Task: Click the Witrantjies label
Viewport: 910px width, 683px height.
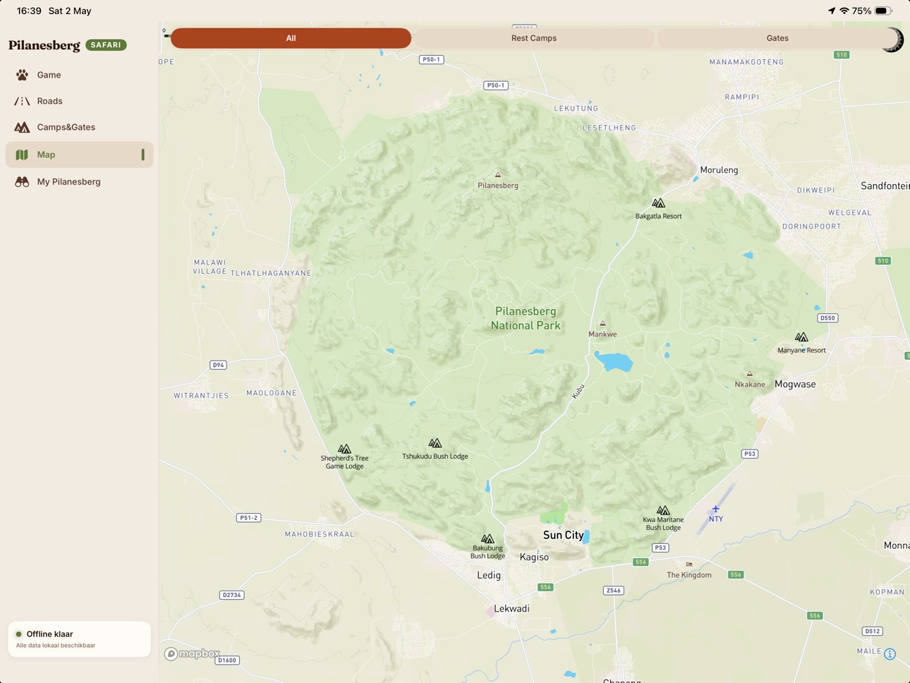Action: pos(201,396)
